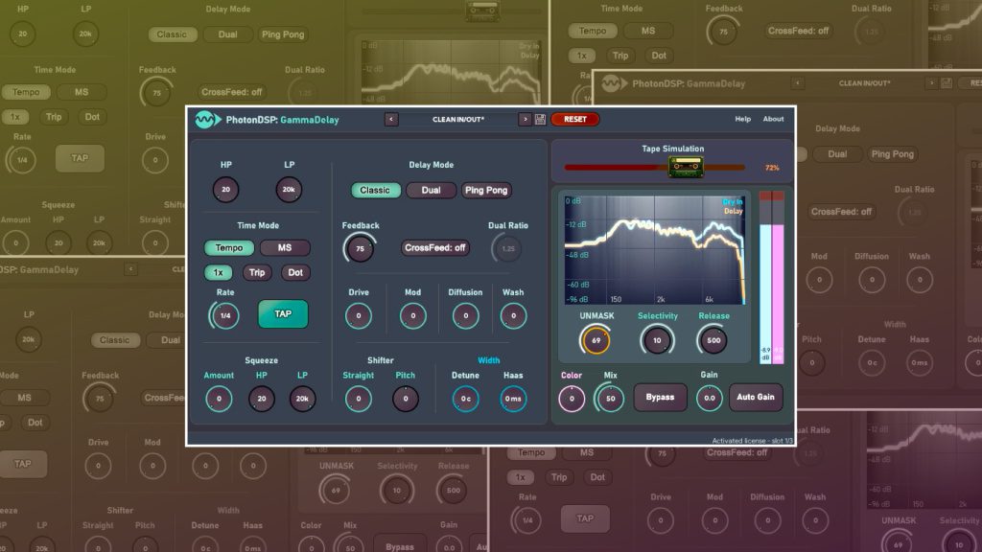Click the Delay legend label in analyzer
Image resolution: width=982 pixels, height=552 pixels.
pos(734,212)
